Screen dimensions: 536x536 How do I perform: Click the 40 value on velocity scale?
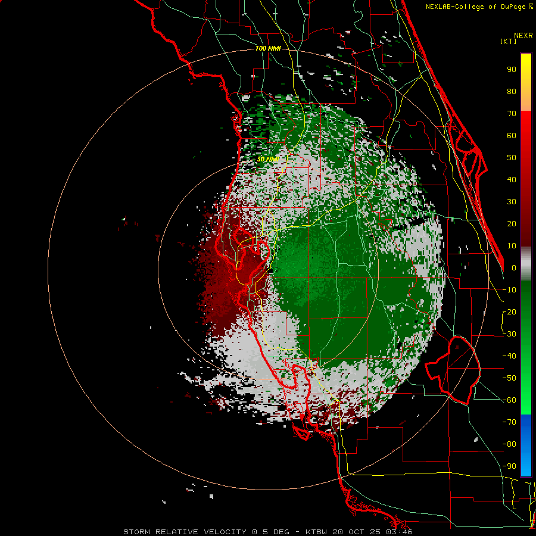tap(512, 180)
